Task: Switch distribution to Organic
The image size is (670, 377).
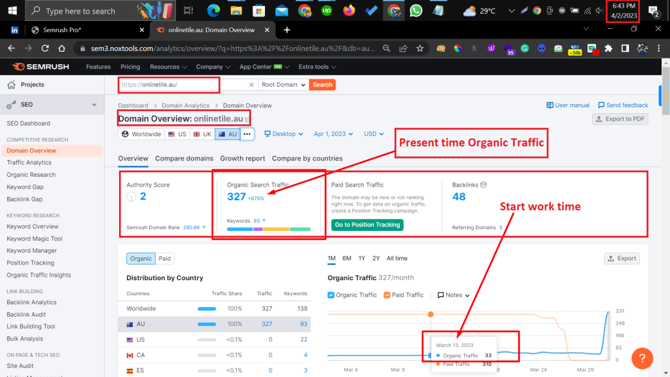Action: [141, 259]
